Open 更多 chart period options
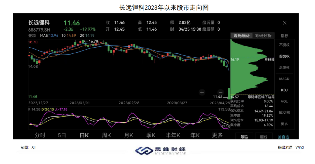 (x=217, y=135)
